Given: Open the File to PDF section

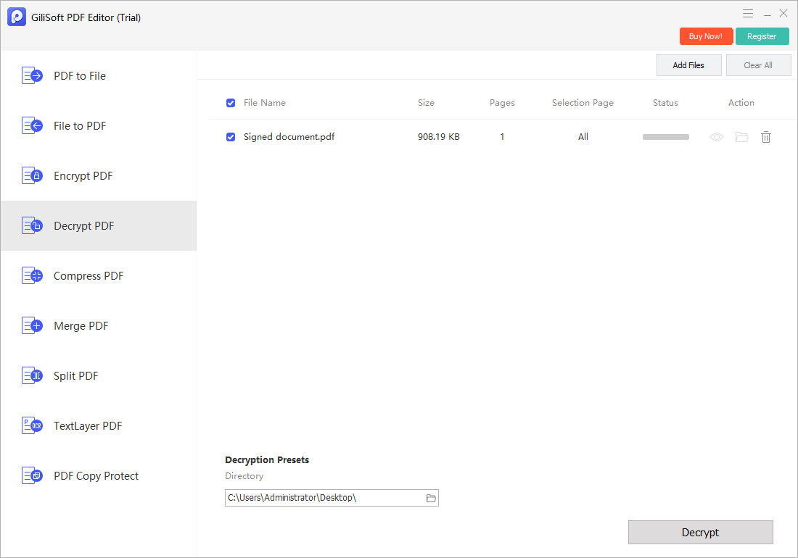Looking at the screenshot, I should pyautogui.click(x=80, y=125).
